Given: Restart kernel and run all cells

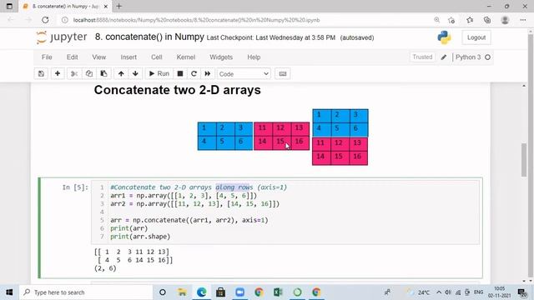Looking at the screenshot, I should click(208, 74).
